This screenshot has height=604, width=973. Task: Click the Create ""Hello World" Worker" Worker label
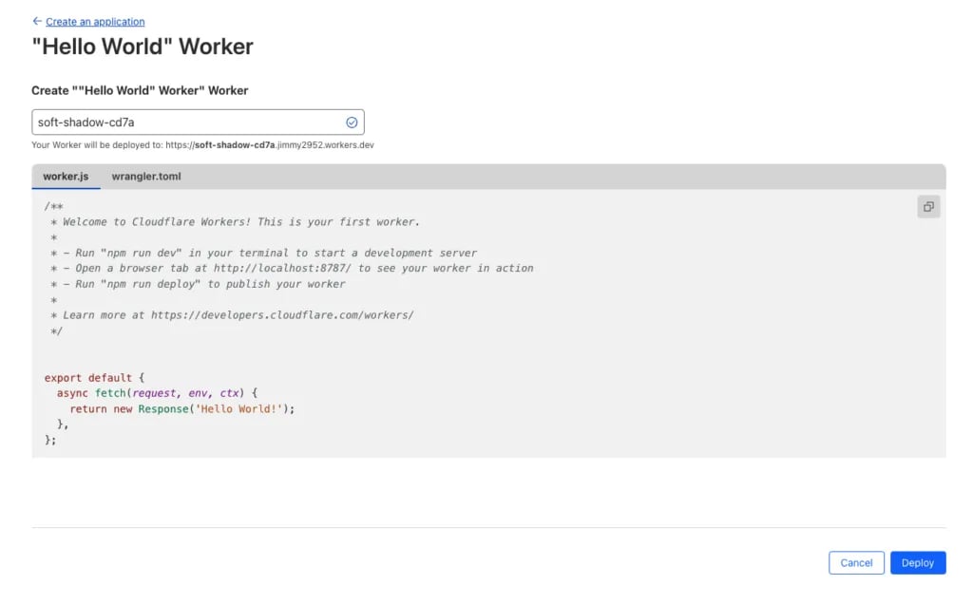click(140, 90)
